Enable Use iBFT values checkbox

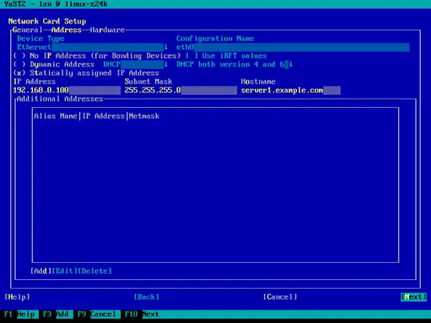coord(226,56)
